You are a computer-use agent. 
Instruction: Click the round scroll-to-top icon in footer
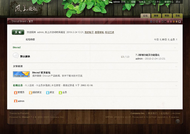(x=178, y=121)
